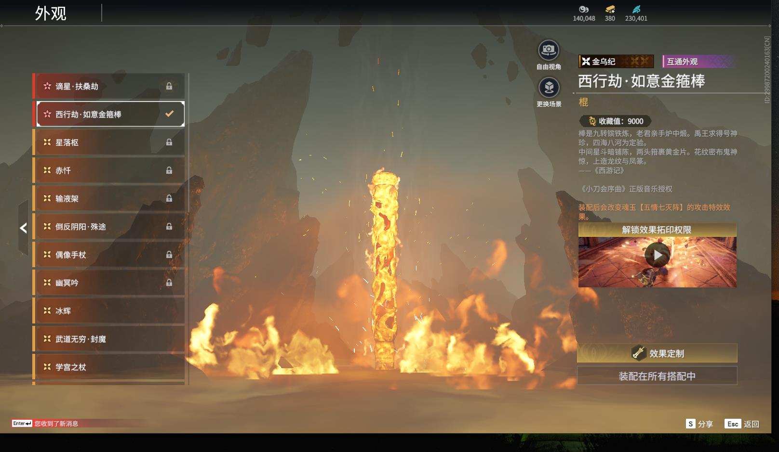Click the lock icon on 输液架

(x=169, y=198)
